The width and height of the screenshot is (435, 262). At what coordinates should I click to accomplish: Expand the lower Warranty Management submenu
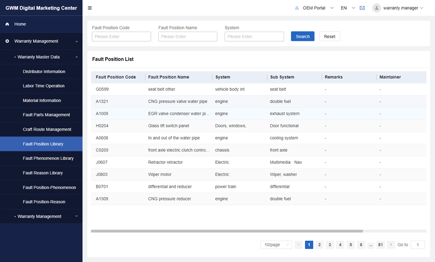click(x=76, y=216)
